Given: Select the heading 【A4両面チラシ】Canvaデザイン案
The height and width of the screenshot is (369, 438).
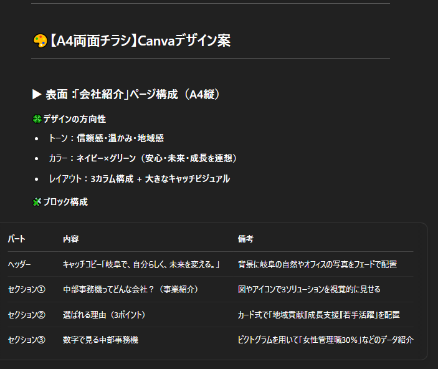Looking at the screenshot, I should tap(140, 41).
